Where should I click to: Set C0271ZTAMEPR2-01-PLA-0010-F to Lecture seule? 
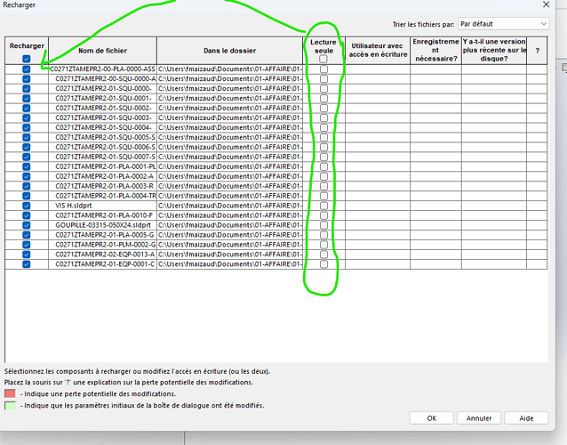(324, 215)
